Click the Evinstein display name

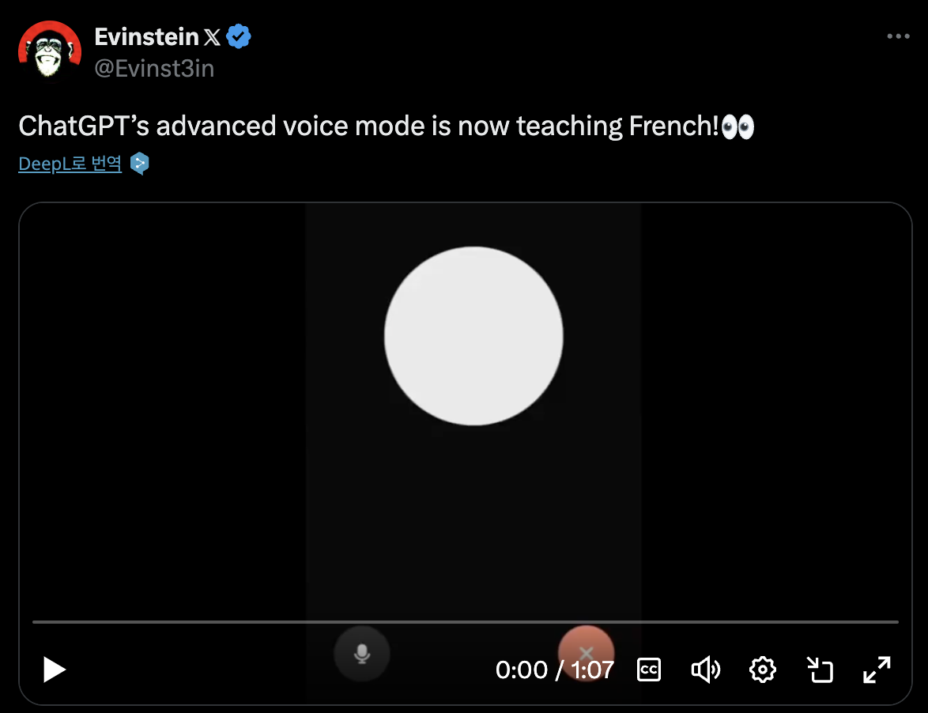pos(146,36)
